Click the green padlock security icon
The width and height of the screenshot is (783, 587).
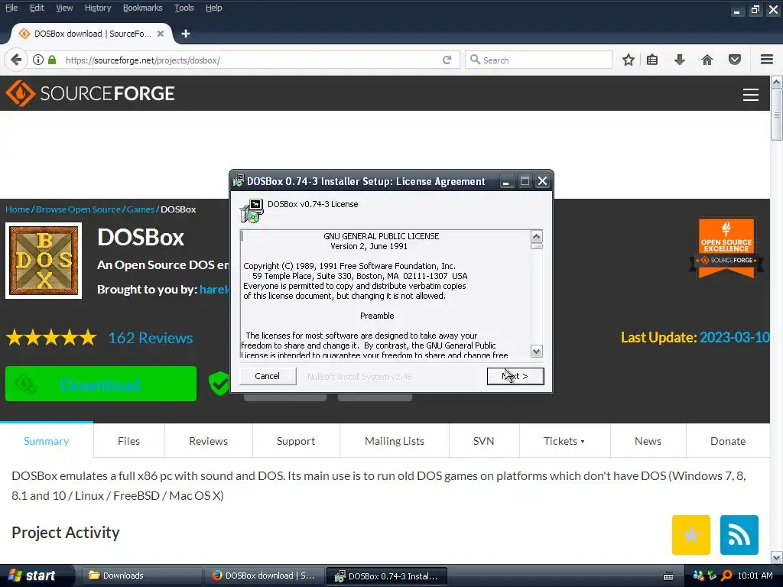click(52, 60)
